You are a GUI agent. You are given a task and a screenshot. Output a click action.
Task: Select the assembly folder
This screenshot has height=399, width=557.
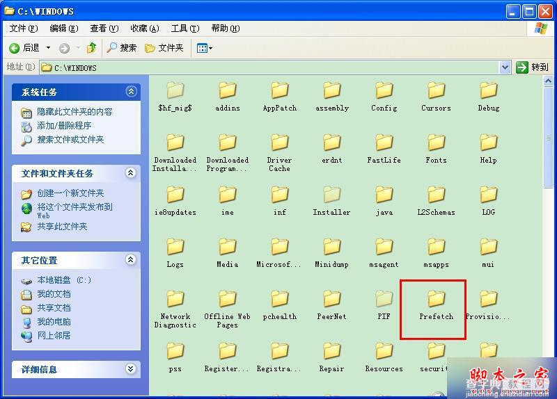[x=332, y=97]
